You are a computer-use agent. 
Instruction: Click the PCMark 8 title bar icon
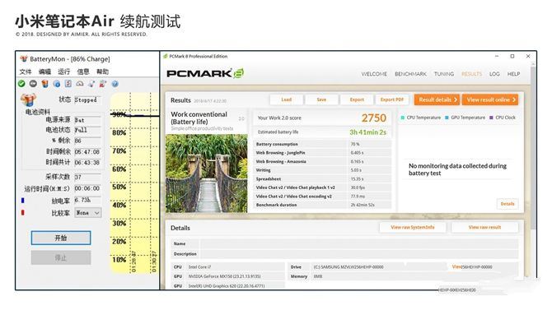point(165,56)
